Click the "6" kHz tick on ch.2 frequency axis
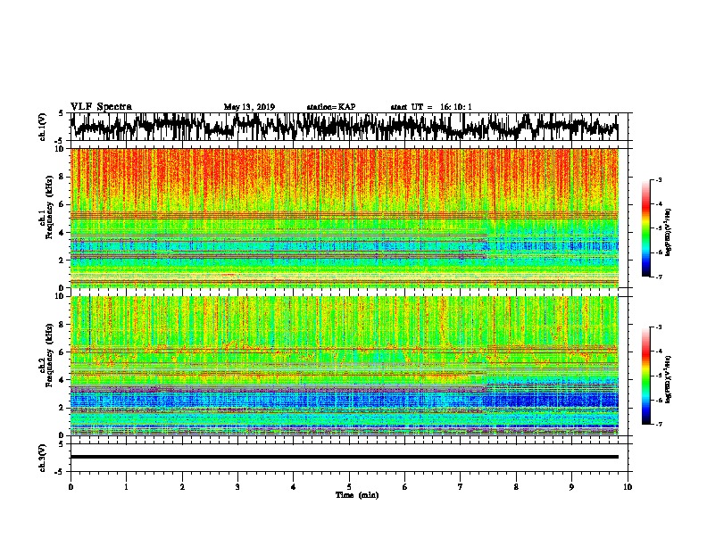The width and height of the screenshot is (707, 546). pos(62,352)
